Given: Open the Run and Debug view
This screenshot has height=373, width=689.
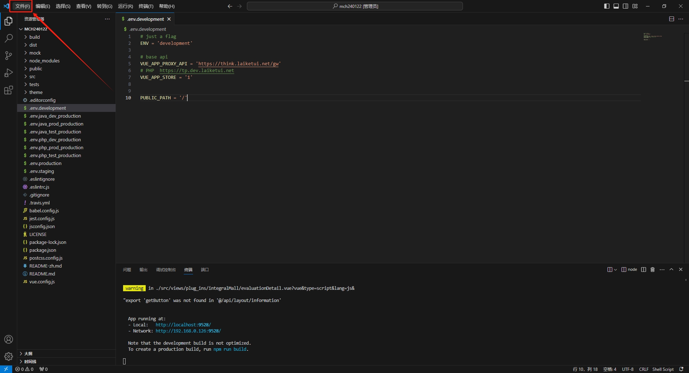Looking at the screenshot, I should click(x=9, y=73).
